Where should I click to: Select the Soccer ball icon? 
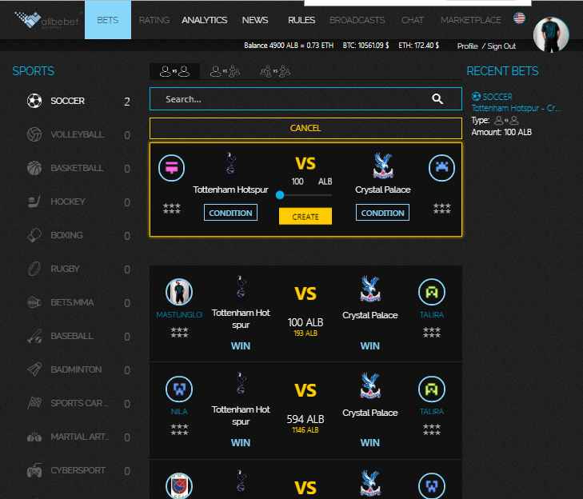click(34, 101)
